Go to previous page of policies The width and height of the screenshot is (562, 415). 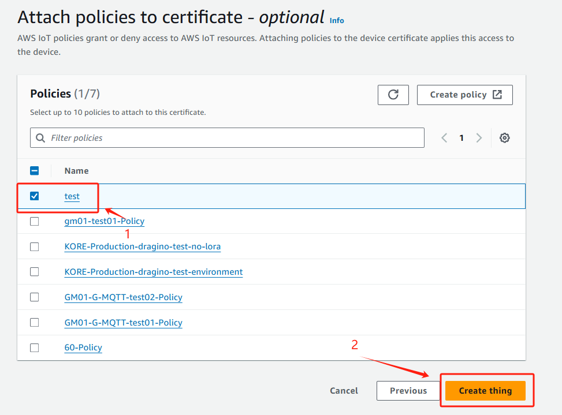tap(444, 138)
